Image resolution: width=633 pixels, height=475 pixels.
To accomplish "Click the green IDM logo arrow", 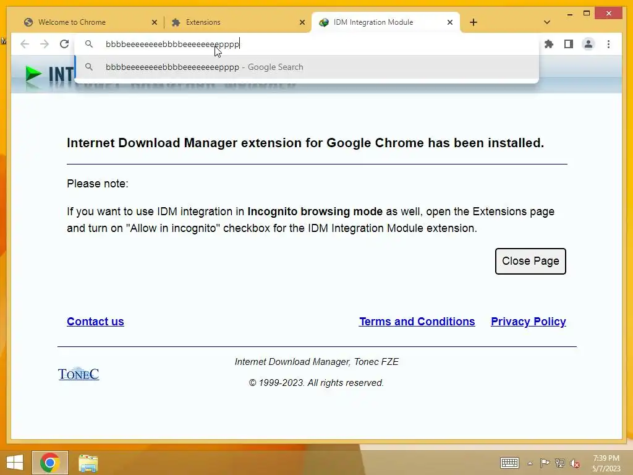I will click(33, 74).
